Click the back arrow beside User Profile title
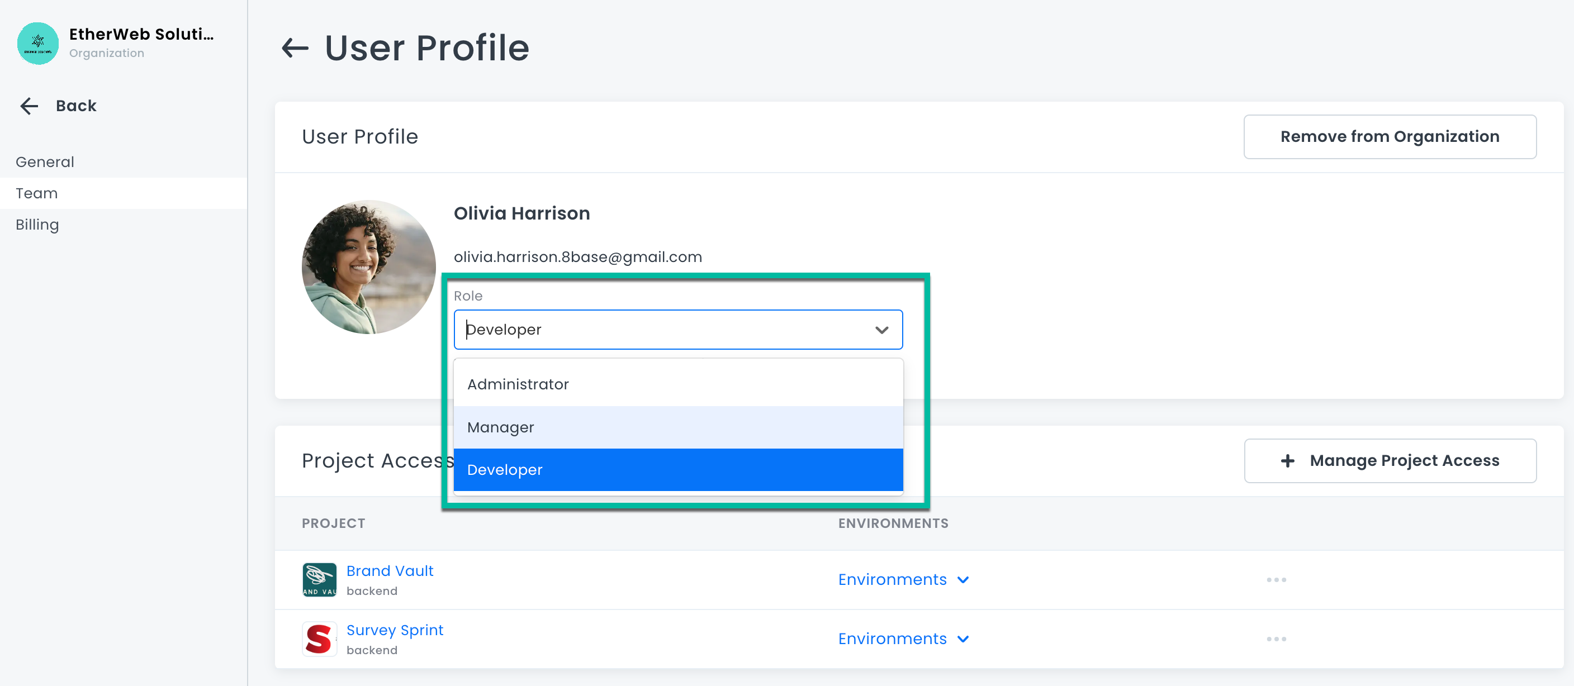This screenshot has height=686, width=1574. click(295, 47)
